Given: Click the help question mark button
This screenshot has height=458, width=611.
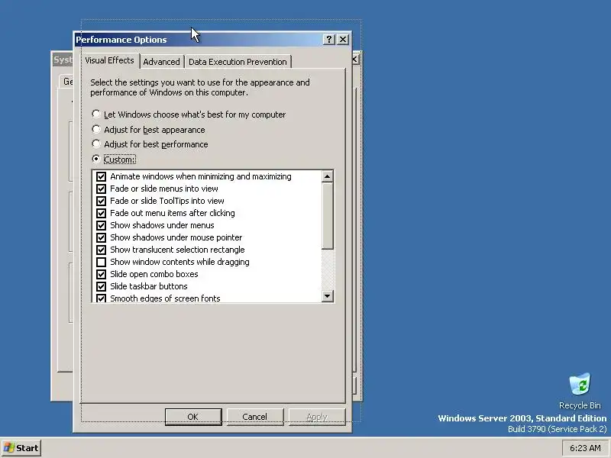Looking at the screenshot, I should [x=329, y=40].
